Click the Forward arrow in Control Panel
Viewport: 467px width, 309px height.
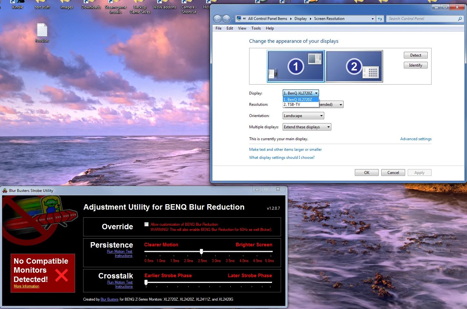(x=227, y=19)
